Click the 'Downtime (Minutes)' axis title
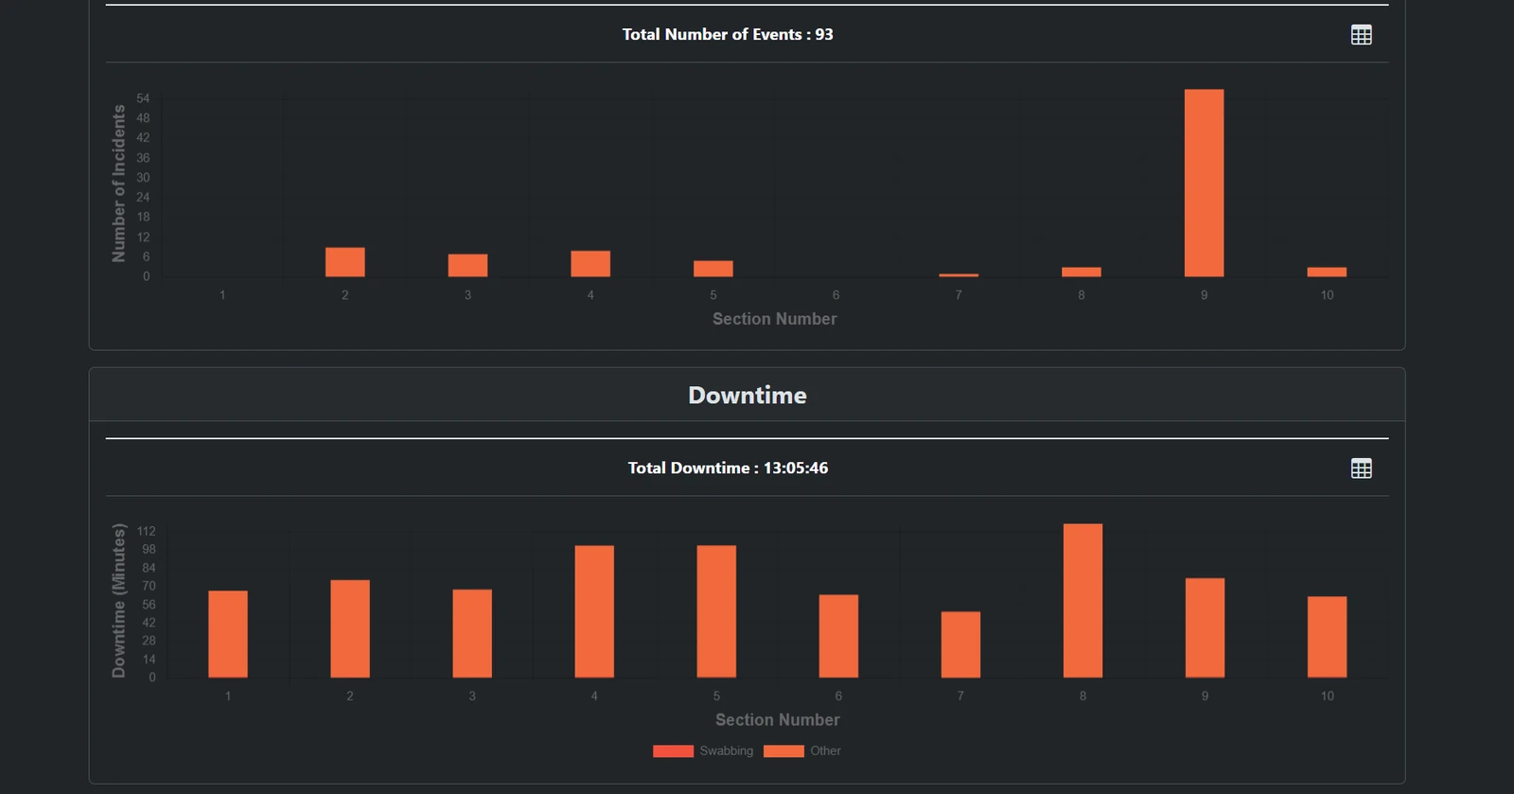The height and width of the screenshot is (794, 1514). pos(118,600)
